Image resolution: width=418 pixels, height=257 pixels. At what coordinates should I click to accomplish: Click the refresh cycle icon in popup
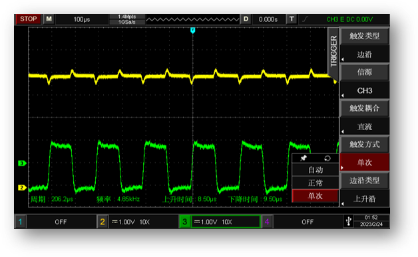tap(327, 158)
